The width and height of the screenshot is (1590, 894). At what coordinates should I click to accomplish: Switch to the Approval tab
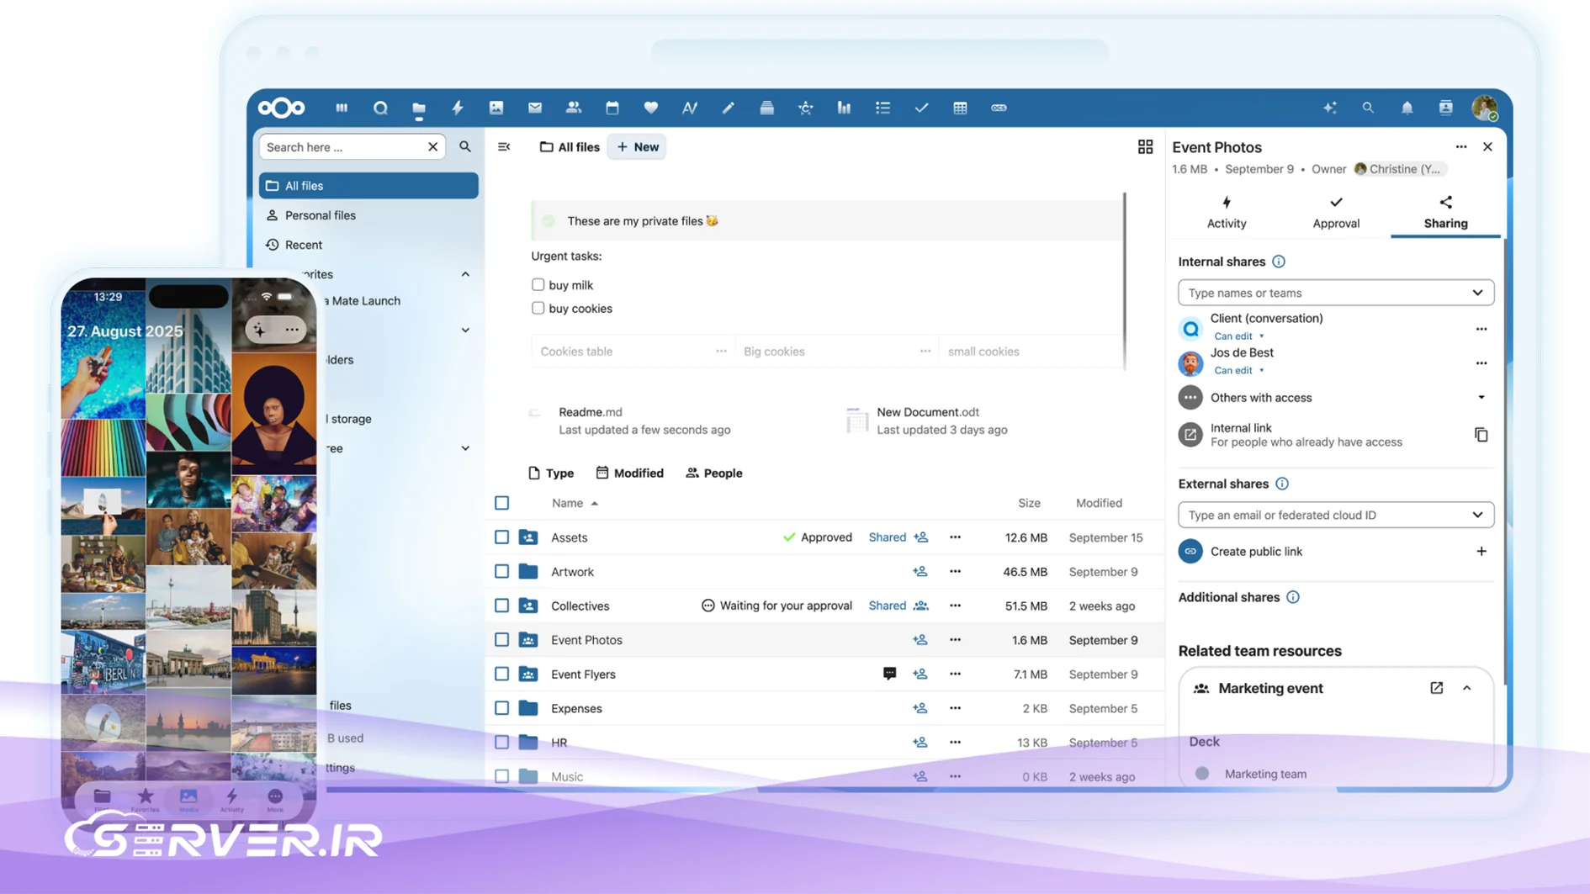[1336, 213]
